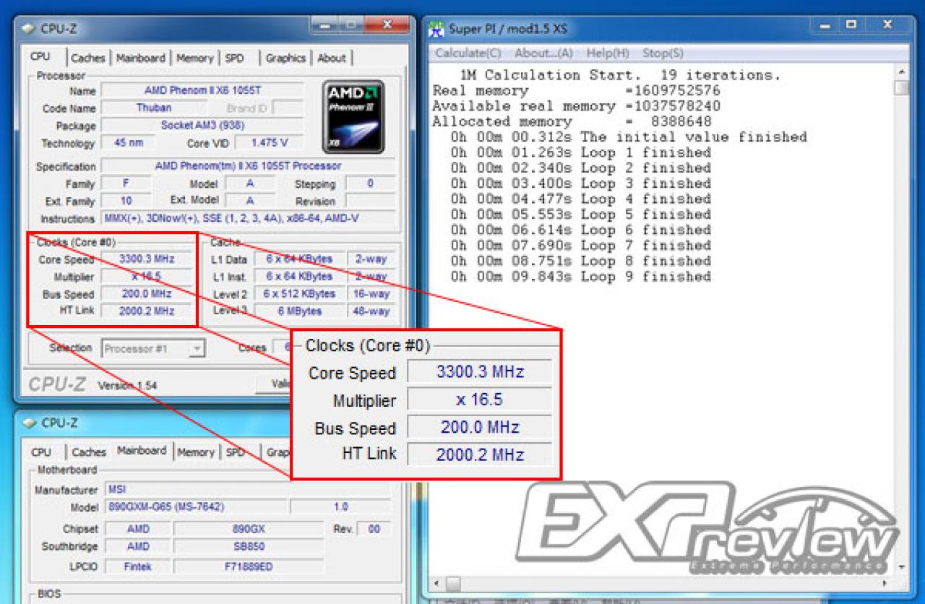The height and width of the screenshot is (604, 925).
Task: Click the Instructions field MMX(+), 3DNow!
Action: click(x=248, y=218)
